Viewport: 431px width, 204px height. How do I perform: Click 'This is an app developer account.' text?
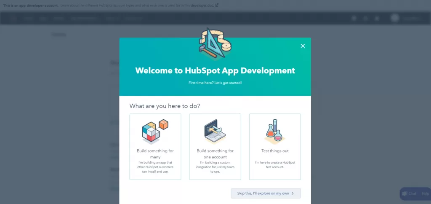pos(31,5)
